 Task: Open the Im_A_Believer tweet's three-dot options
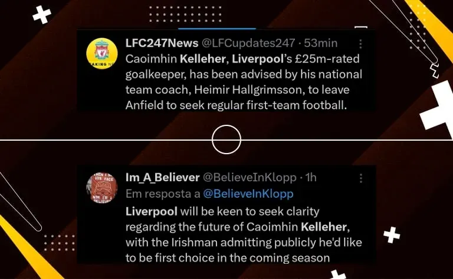tap(360, 178)
